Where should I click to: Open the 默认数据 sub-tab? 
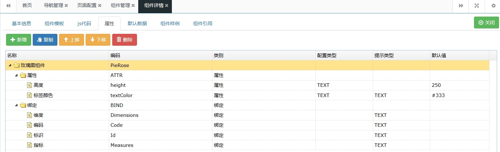(137, 24)
